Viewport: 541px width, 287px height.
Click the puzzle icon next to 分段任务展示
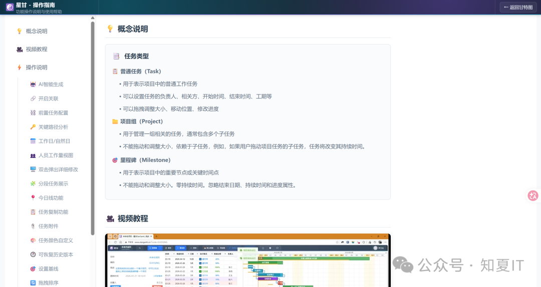(33, 183)
